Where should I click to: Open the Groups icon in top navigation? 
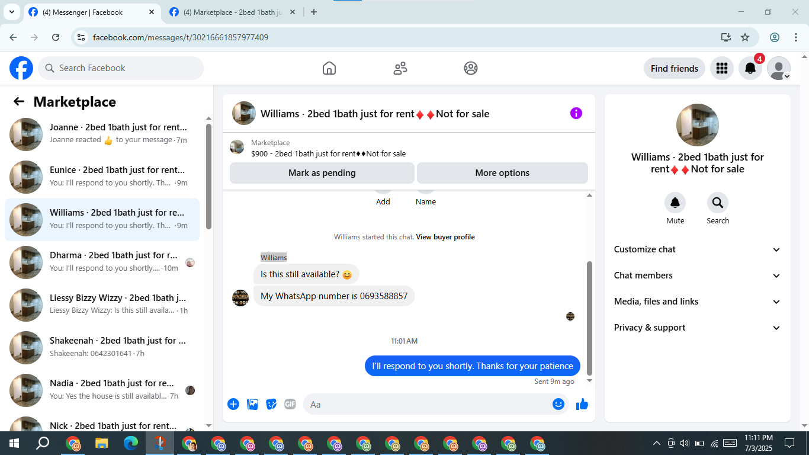point(471,68)
